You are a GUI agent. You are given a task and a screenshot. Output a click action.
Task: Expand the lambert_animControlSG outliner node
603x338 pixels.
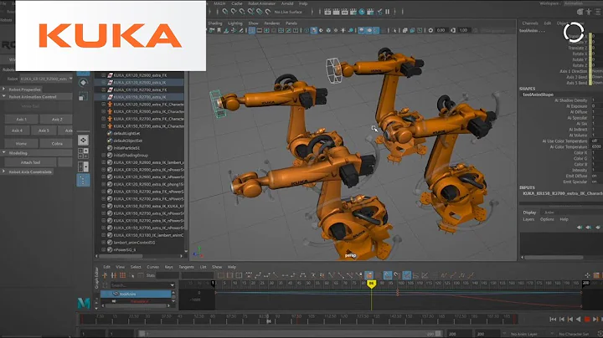[x=104, y=243]
